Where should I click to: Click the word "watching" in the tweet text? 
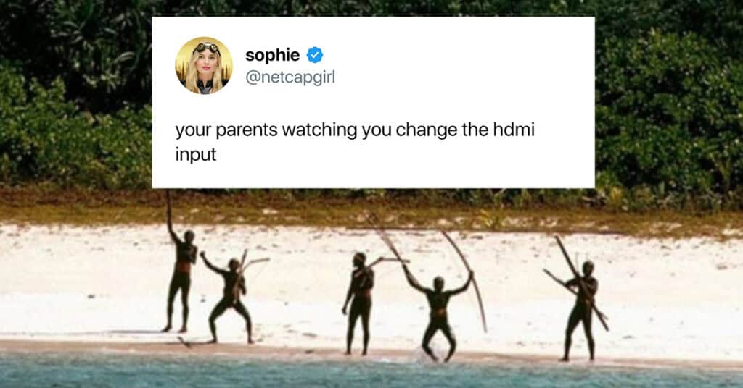[x=319, y=130]
